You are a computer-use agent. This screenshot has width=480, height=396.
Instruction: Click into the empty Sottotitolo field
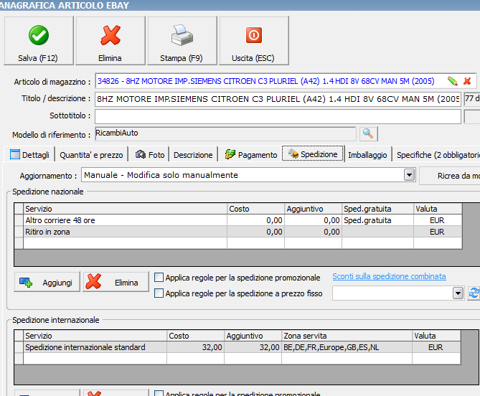point(278,117)
